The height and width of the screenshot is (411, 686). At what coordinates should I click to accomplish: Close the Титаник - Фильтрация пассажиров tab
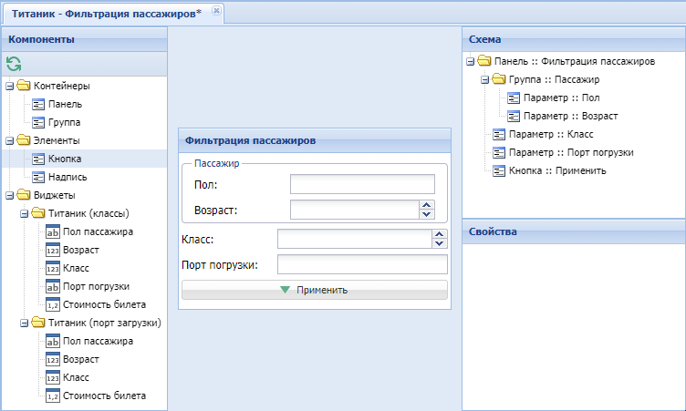point(215,11)
